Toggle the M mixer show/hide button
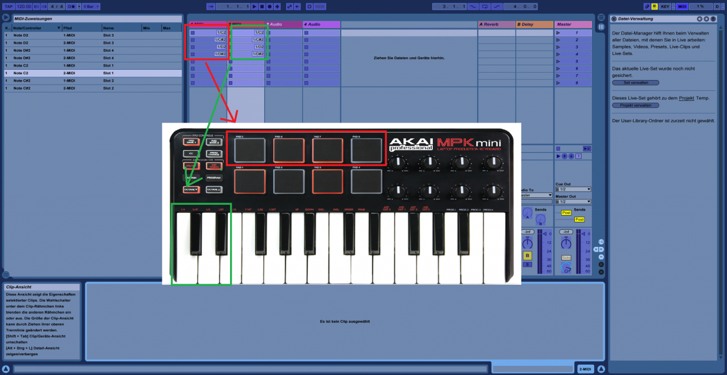The height and width of the screenshot is (375, 727). tap(601, 257)
